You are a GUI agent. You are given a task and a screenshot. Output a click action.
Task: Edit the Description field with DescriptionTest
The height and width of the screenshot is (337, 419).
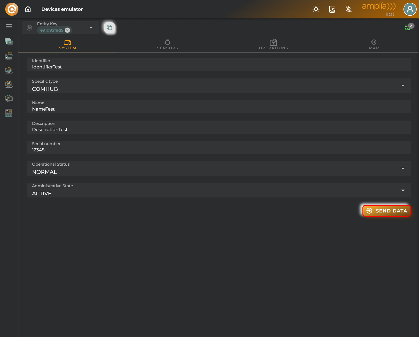point(219,127)
